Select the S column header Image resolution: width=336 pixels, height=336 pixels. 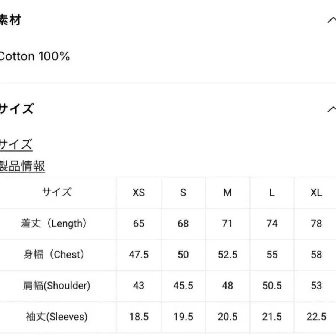pyautogui.click(x=183, y=193)
